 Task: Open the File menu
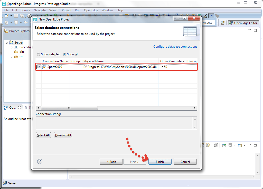coord(6,10)
